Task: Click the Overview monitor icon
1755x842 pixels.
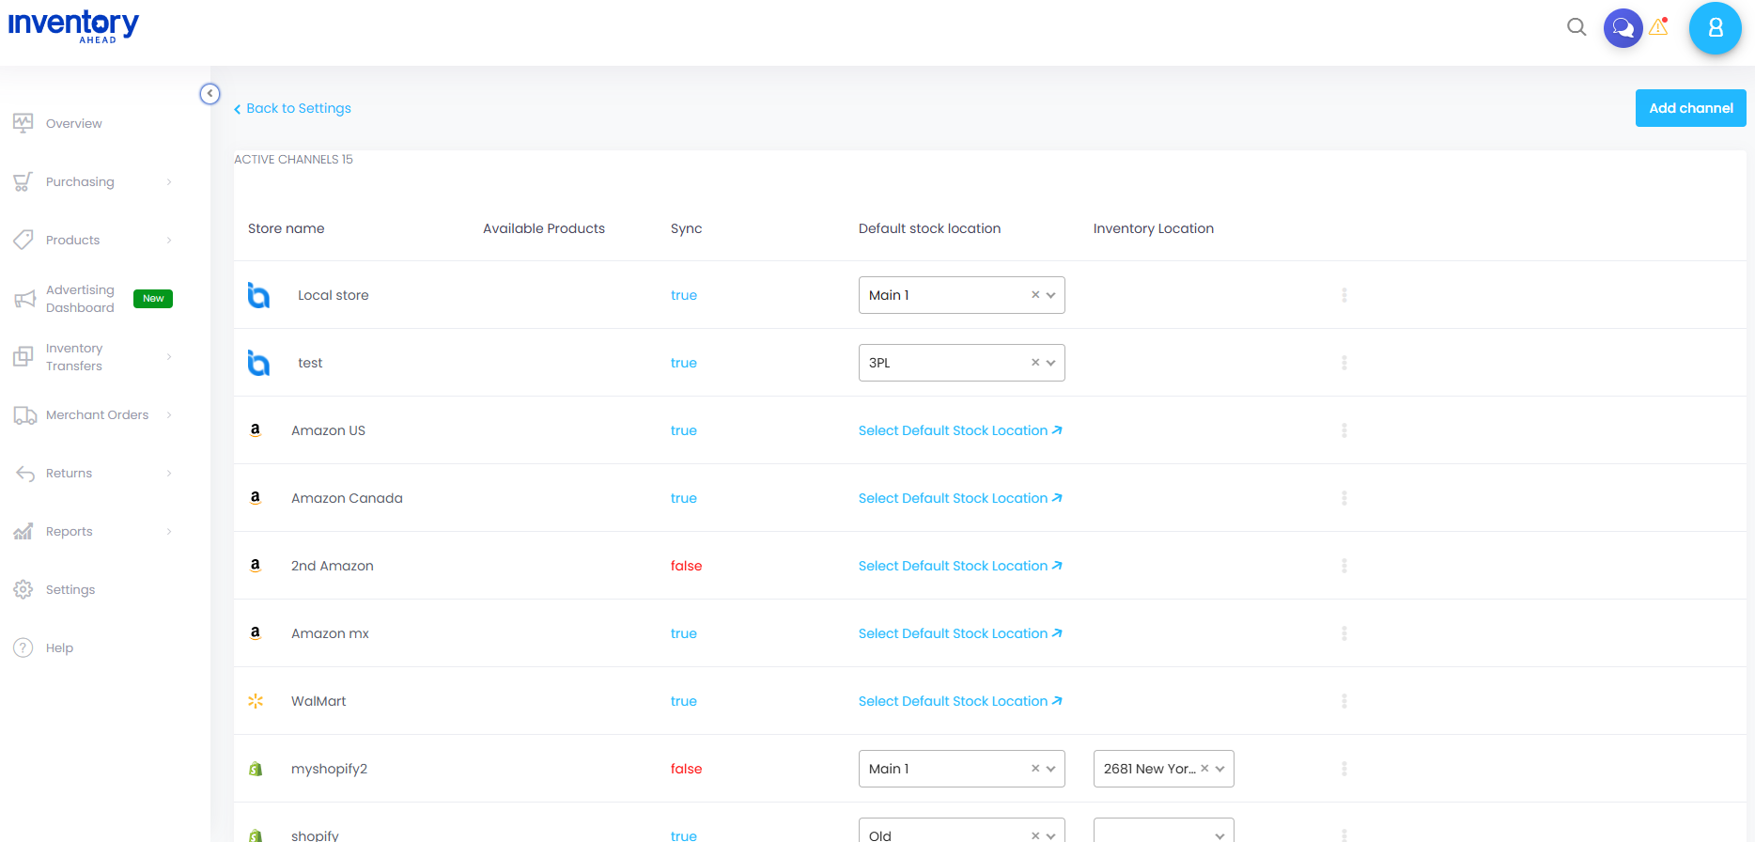Action: click(x=23, y=123)
